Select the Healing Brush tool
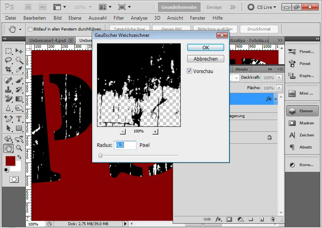 8,80
